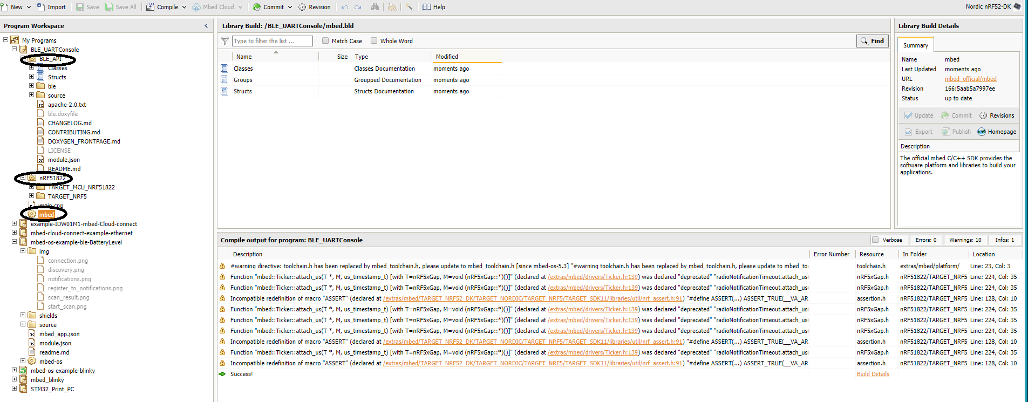The width and height of the screenshot is (1028, 402).
Task: Click the Import toolbar icon
Action: [x=41, y=7]
